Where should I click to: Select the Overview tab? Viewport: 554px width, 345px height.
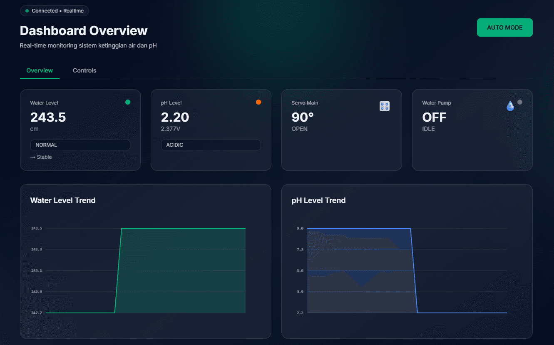[40, 70]
